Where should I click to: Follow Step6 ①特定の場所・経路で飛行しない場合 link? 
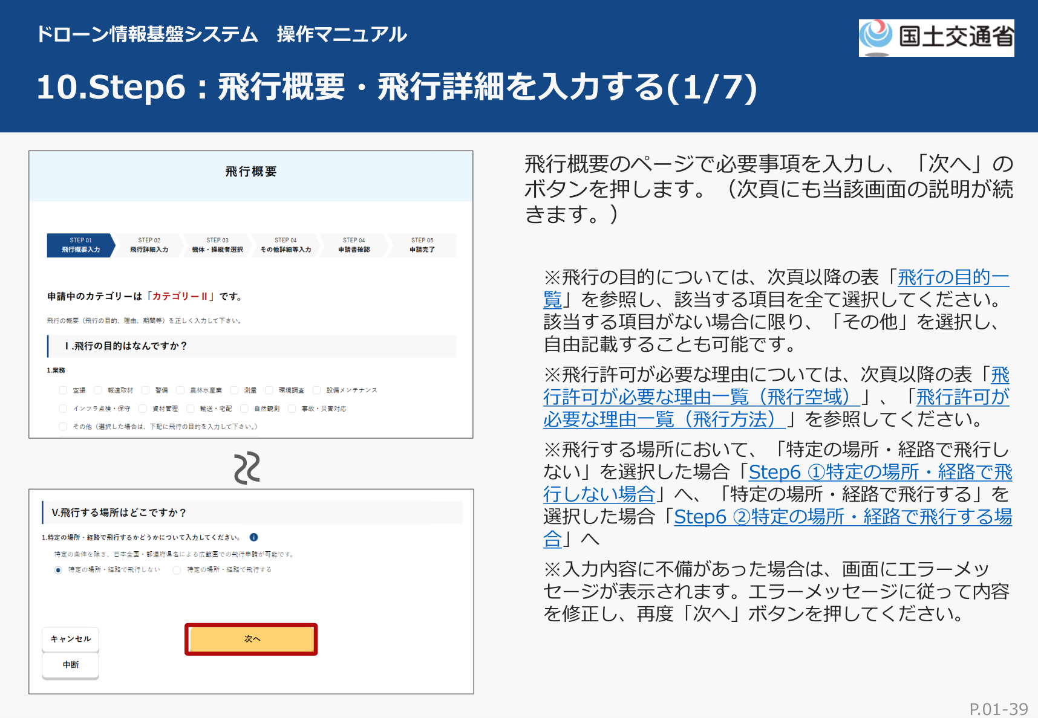pos(880,472)
